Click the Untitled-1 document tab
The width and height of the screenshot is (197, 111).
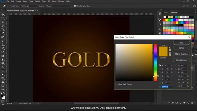click(21, 11)
